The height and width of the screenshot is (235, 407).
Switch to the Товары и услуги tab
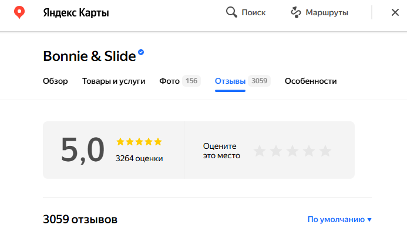click(x=113, y=81)
